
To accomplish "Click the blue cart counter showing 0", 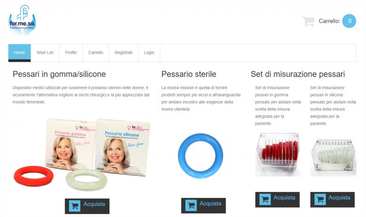I will 349,21.
